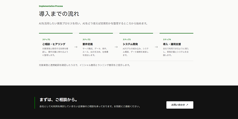Click the description under 導入・運用支援
The image size is (238, 119).
click(176, 52)
